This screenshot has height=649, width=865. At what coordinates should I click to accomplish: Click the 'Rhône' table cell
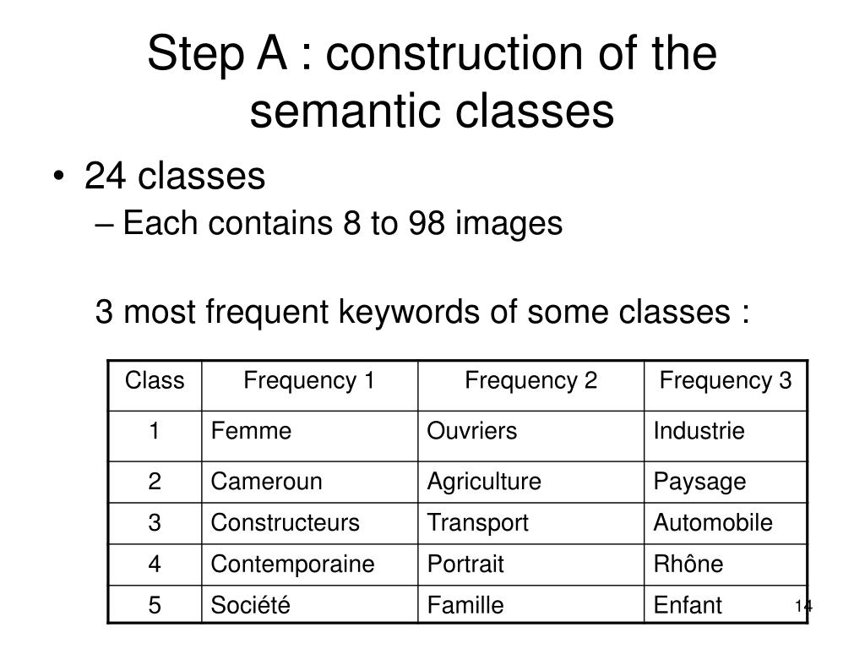pyautogui.click(x=726, y=564)
